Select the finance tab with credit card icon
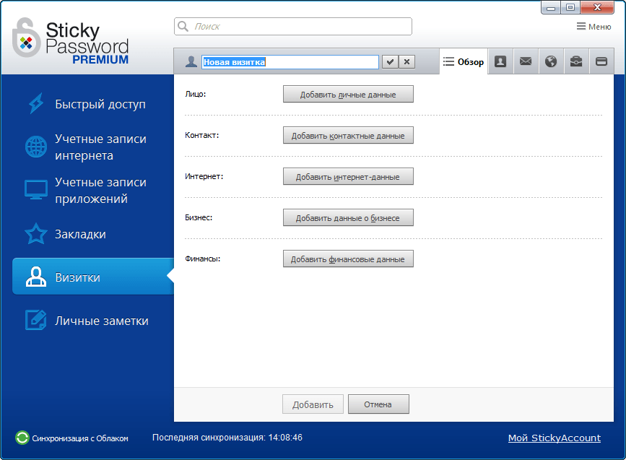Image resolution: width=626 pixels, height=460 pixels. point(601,61)
